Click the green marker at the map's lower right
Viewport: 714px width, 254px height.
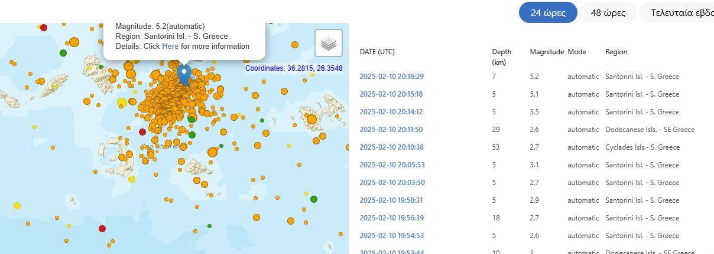[313, 199]
